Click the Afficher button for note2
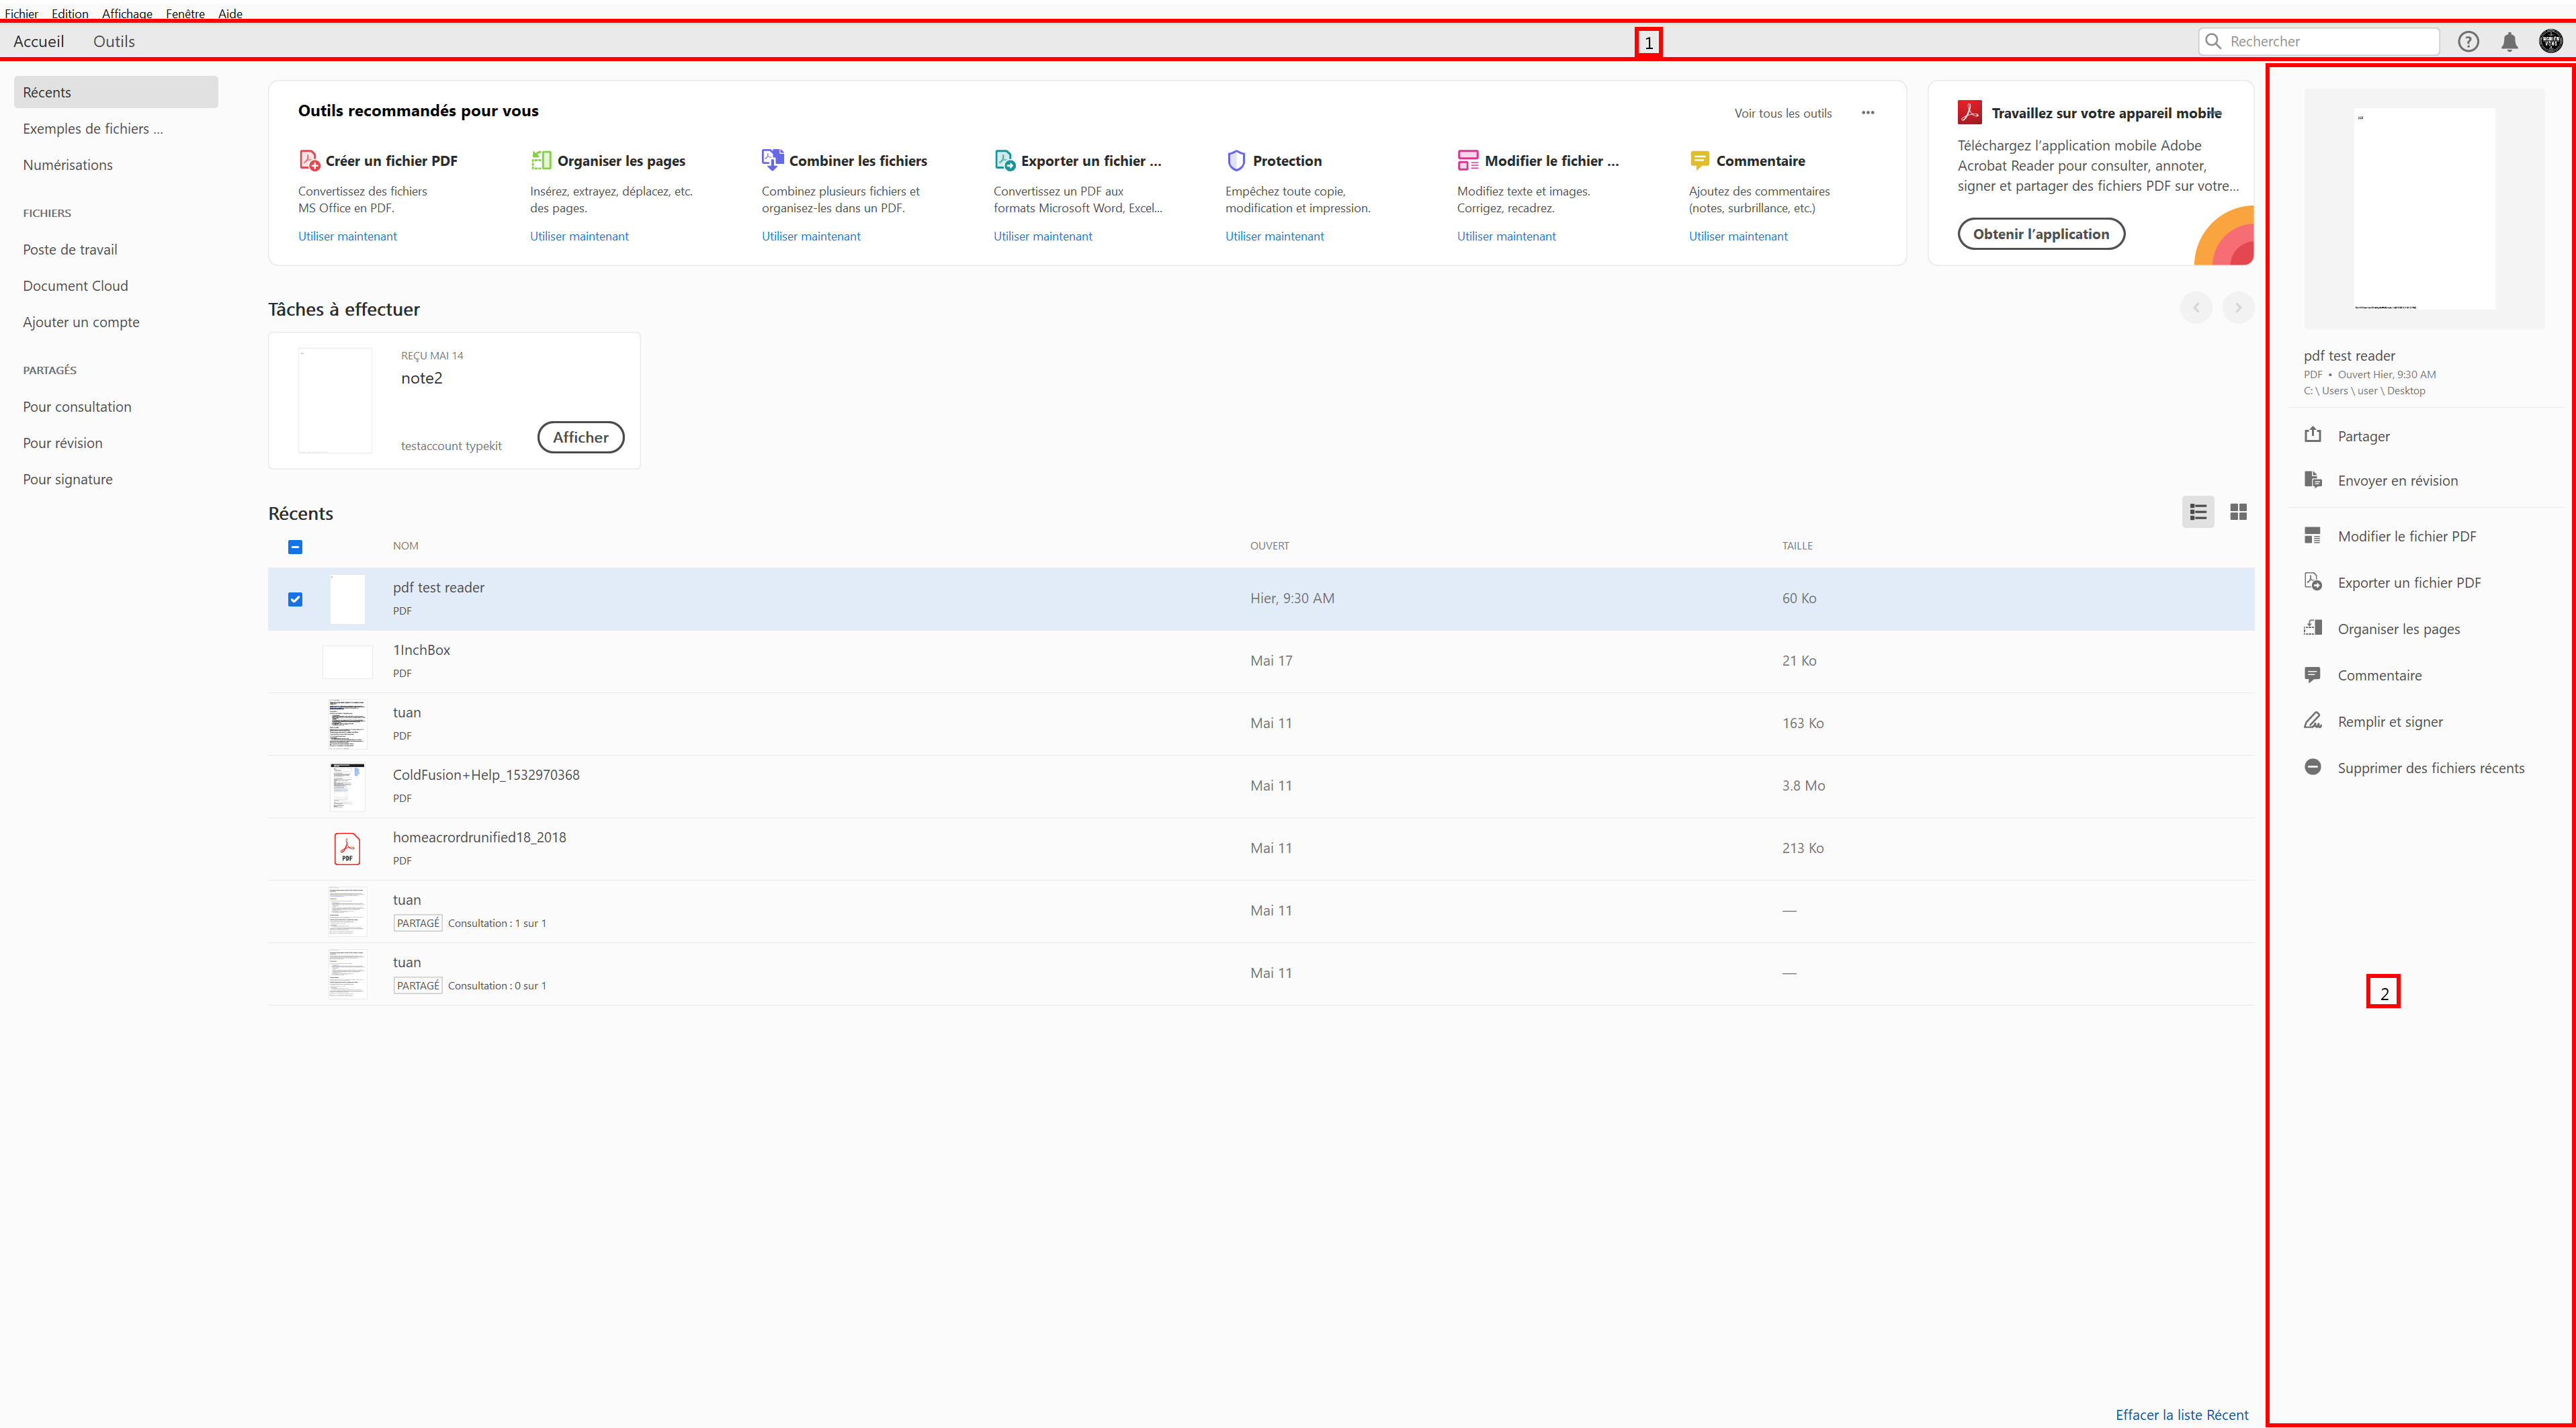 coord(580,437)
